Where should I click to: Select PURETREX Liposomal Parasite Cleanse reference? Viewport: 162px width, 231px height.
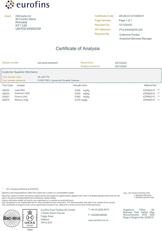coord(58,80)
